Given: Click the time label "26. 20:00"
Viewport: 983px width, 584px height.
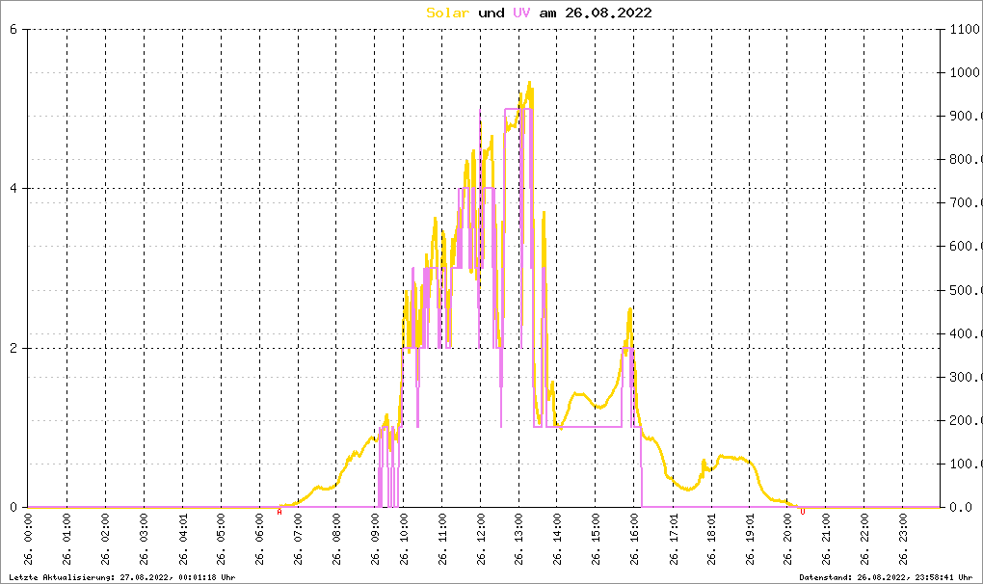Looking at the screenshot, I should (x=787, y=539).
